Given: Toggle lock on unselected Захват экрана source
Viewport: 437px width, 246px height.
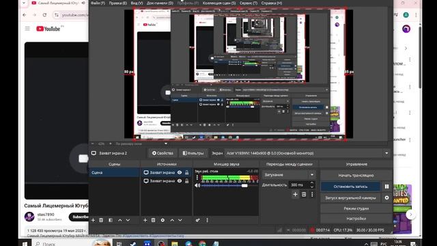Looking at the screenshot, I should point(186,181).
